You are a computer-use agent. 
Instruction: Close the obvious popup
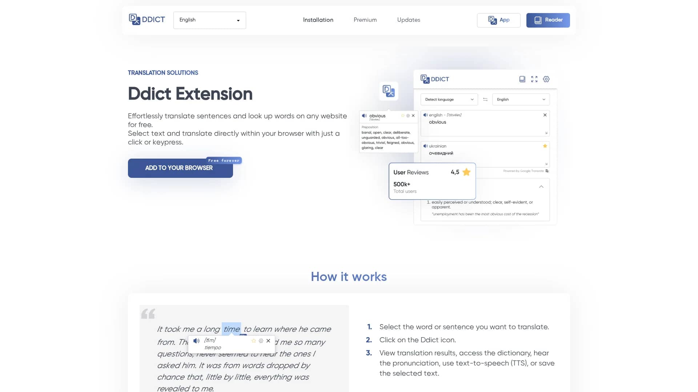413,116
